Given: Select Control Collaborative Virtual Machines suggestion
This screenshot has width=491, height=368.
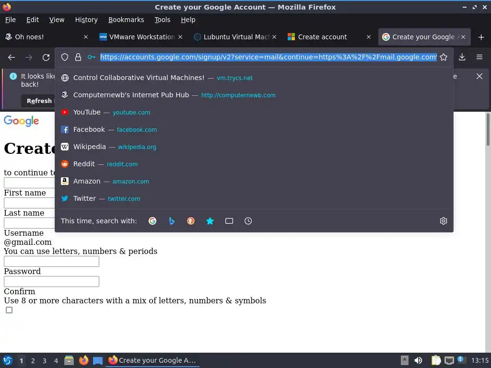Looking at the screenshot, I should pos(254,78).
